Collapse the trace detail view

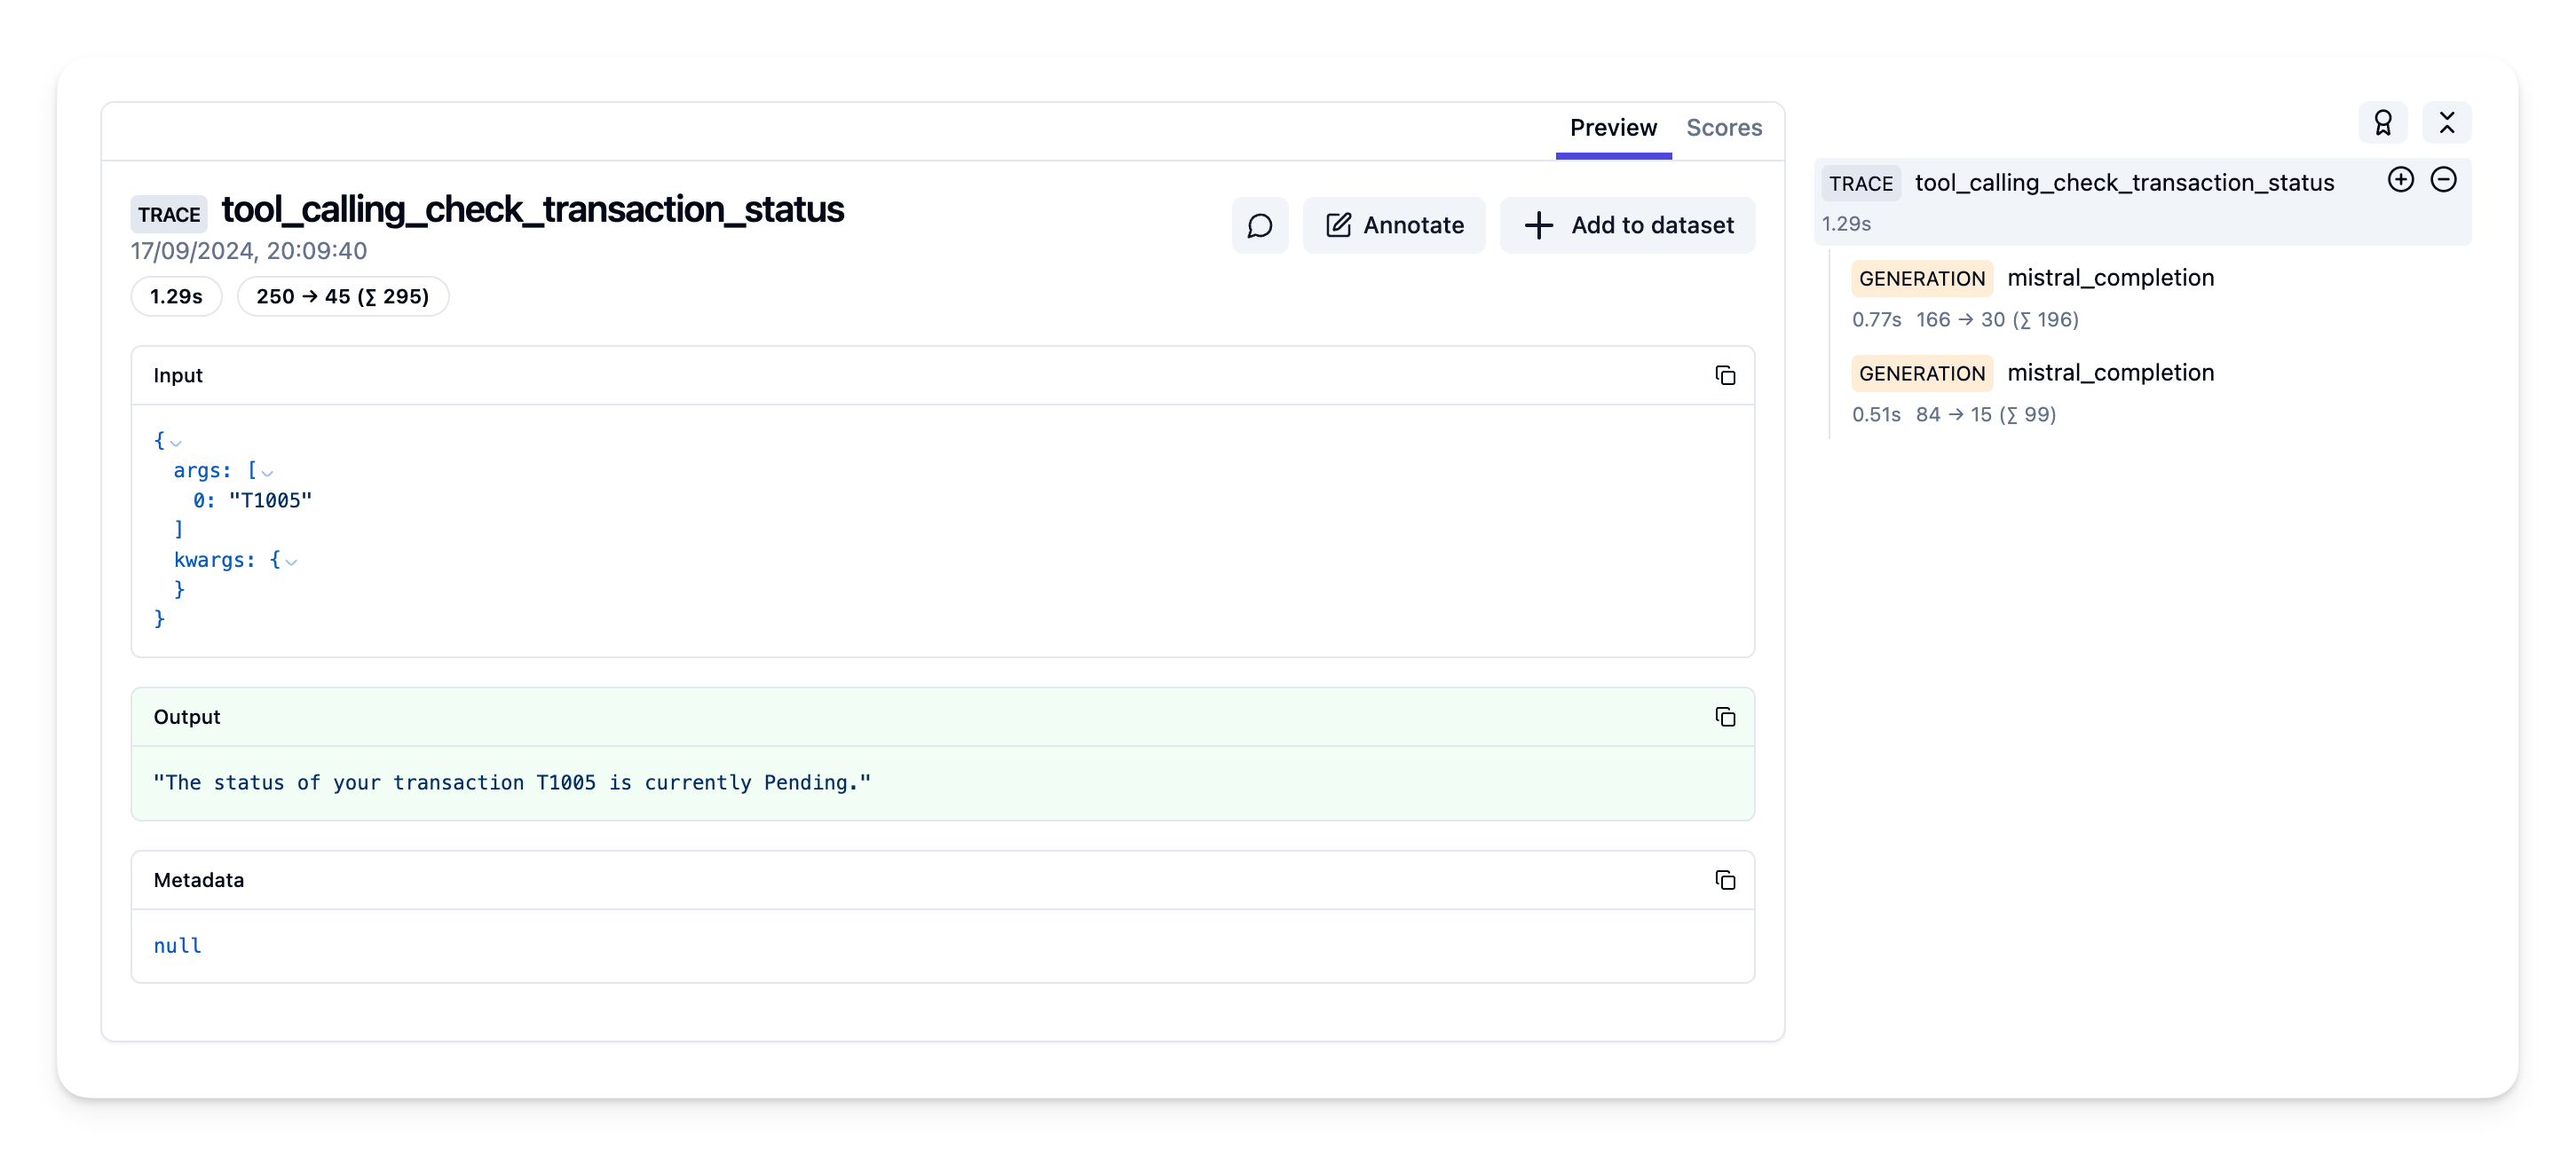(x=2447, y=122)
